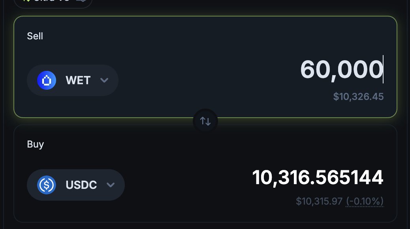The image size is (410, 229).
Task: Focus the 60,000 sell amount field
Action: pos(341,70)
